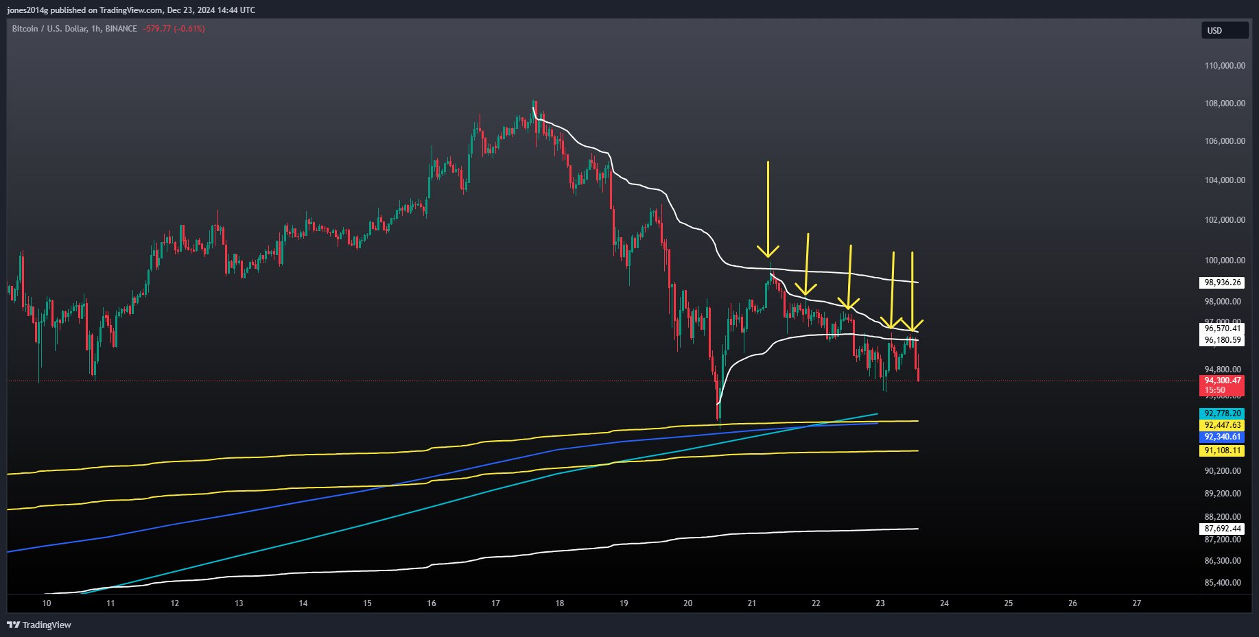Click date 10 on the time axis
Image resolution: width=1259 pixels, height=637 pixels.
point(47,603)
